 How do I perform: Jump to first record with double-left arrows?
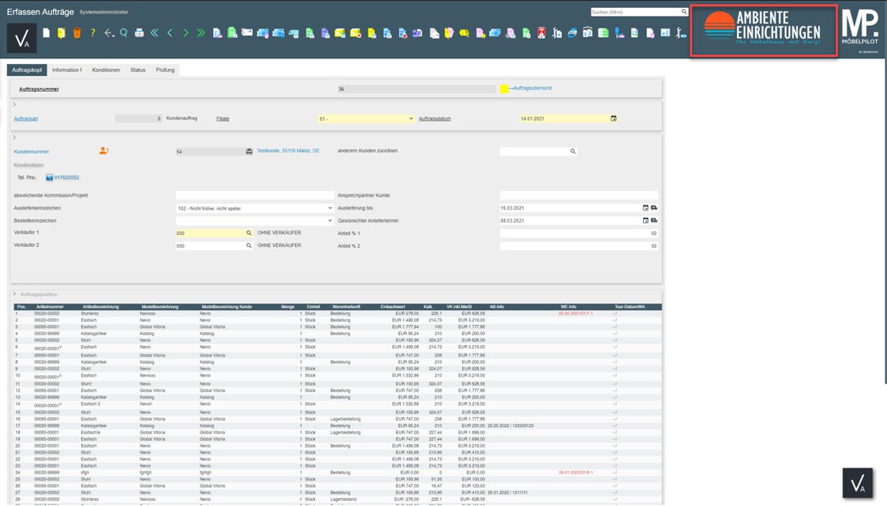click(x=154, y=33)
